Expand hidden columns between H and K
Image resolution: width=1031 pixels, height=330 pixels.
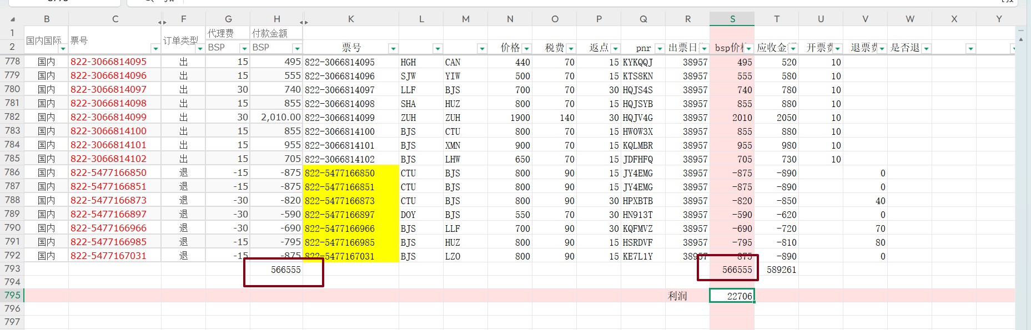pyautogui.click(x=303, y=22)
